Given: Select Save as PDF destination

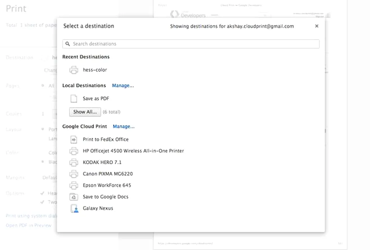Looking at the screenshot, I should tap(96, 99).
